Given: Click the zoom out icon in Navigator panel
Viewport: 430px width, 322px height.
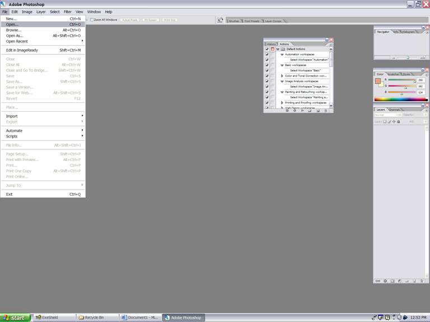Looking at the screenshot, I should (394, 58).
